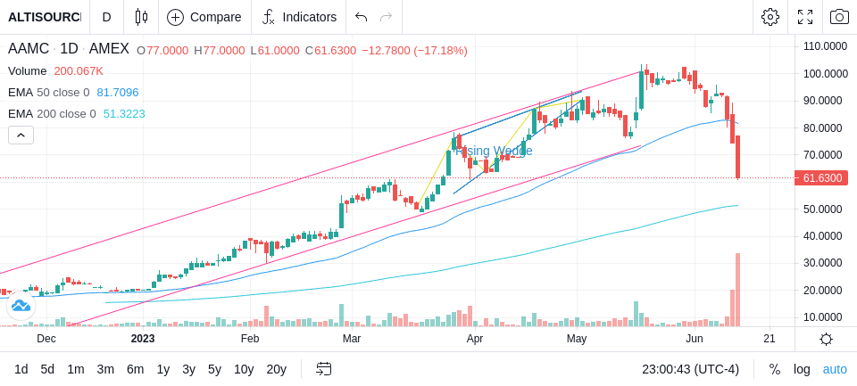The width and height of the screenshot is (857, 386).
Task: Select the 3y time range
Action: 188,369
